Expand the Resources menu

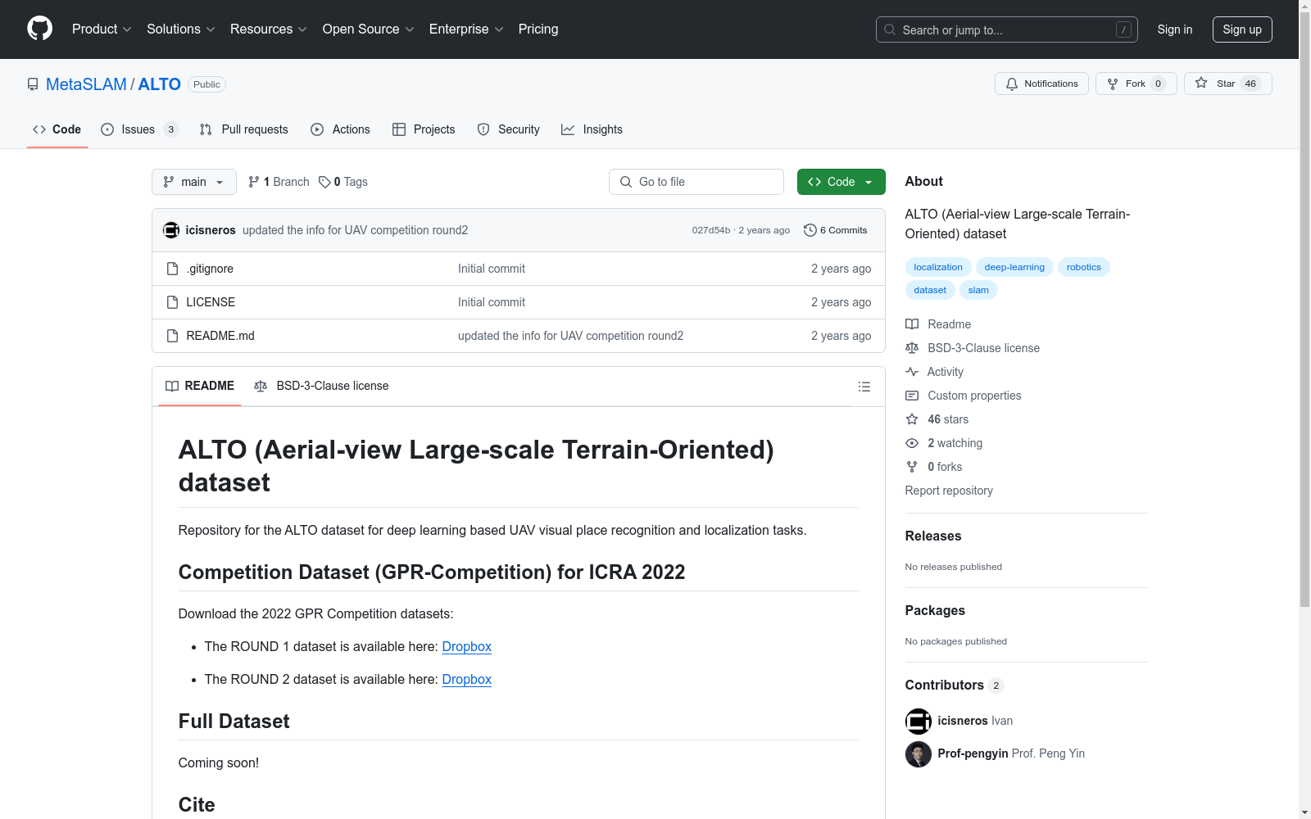269,29
